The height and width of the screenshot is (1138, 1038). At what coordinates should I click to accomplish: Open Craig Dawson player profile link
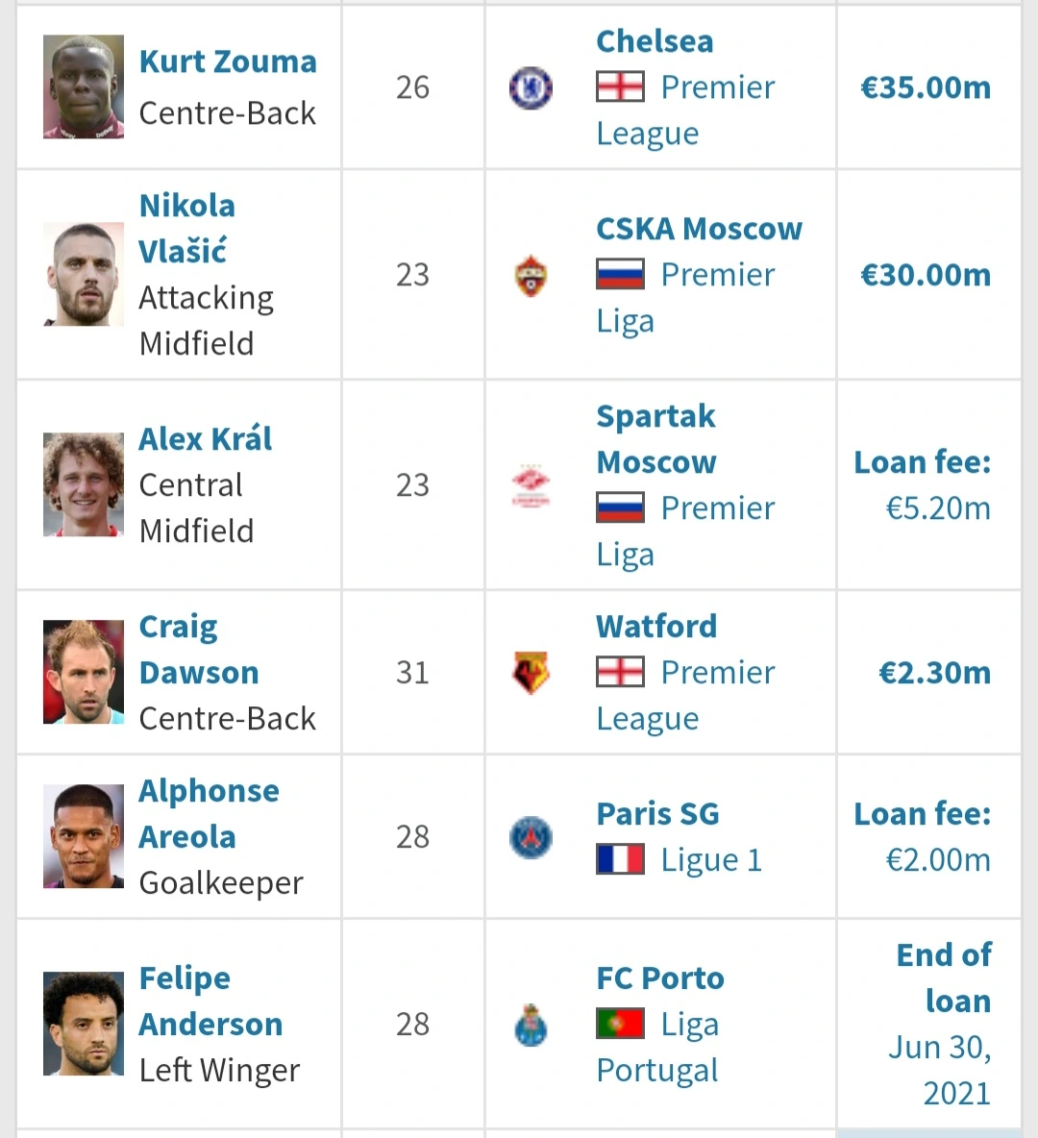pyautogui.click(x=198, y=650)
